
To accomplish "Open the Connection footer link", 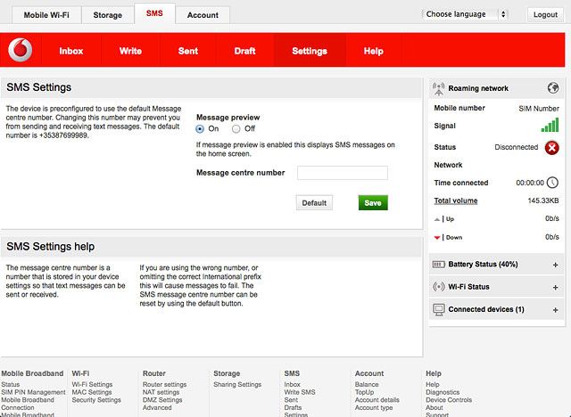I will tap(18, 407).
